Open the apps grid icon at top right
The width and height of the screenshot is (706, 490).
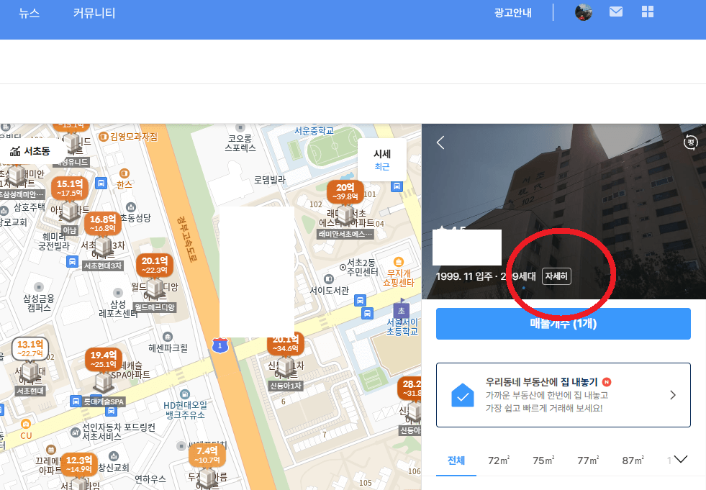(x=647, y=12)
